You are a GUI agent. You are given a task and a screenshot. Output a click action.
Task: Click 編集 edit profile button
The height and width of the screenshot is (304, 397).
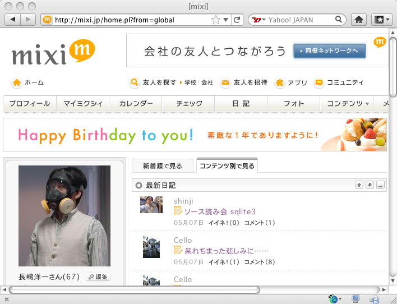tap(98, 277)
